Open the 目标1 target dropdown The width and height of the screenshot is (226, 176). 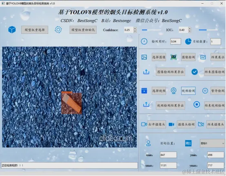coord(212,143)
